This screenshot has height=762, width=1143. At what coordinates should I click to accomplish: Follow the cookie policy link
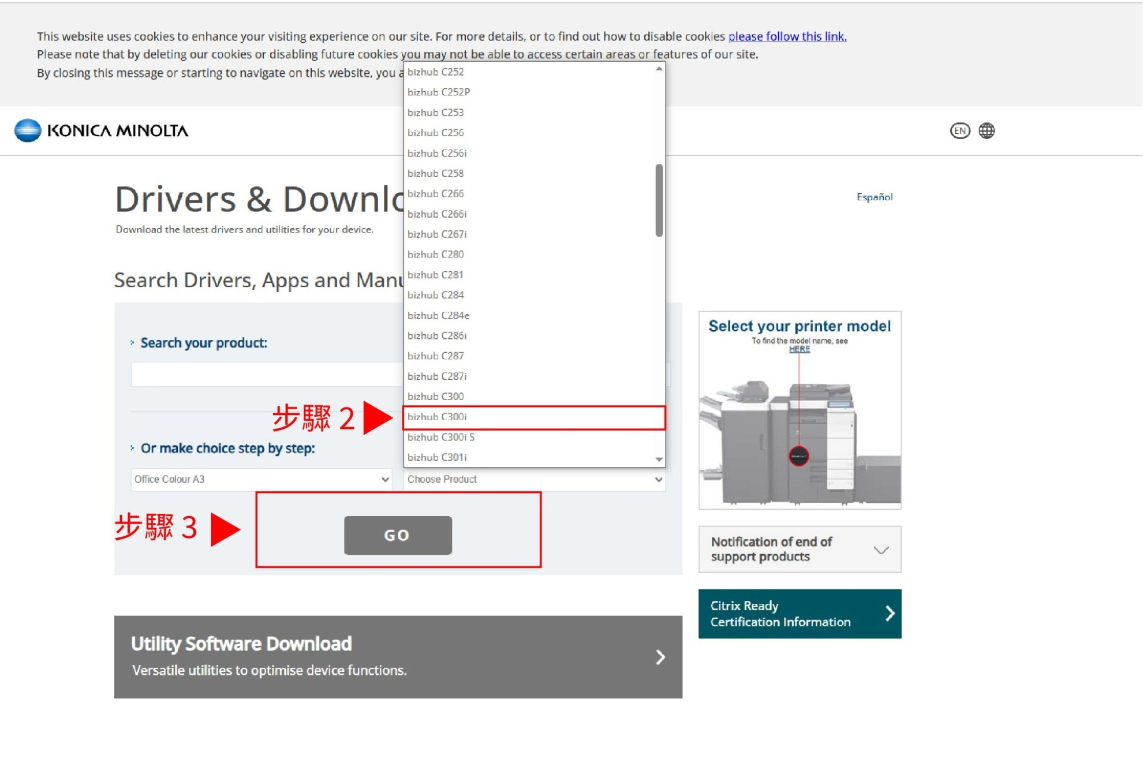click(x=787, y=36)
